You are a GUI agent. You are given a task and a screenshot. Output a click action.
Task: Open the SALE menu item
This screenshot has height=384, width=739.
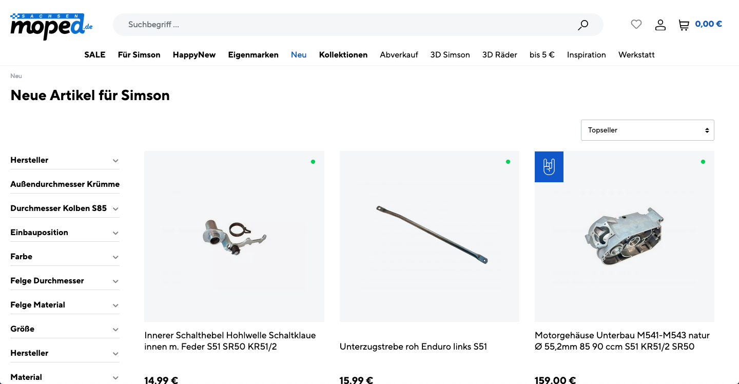[x=95, y=54]
